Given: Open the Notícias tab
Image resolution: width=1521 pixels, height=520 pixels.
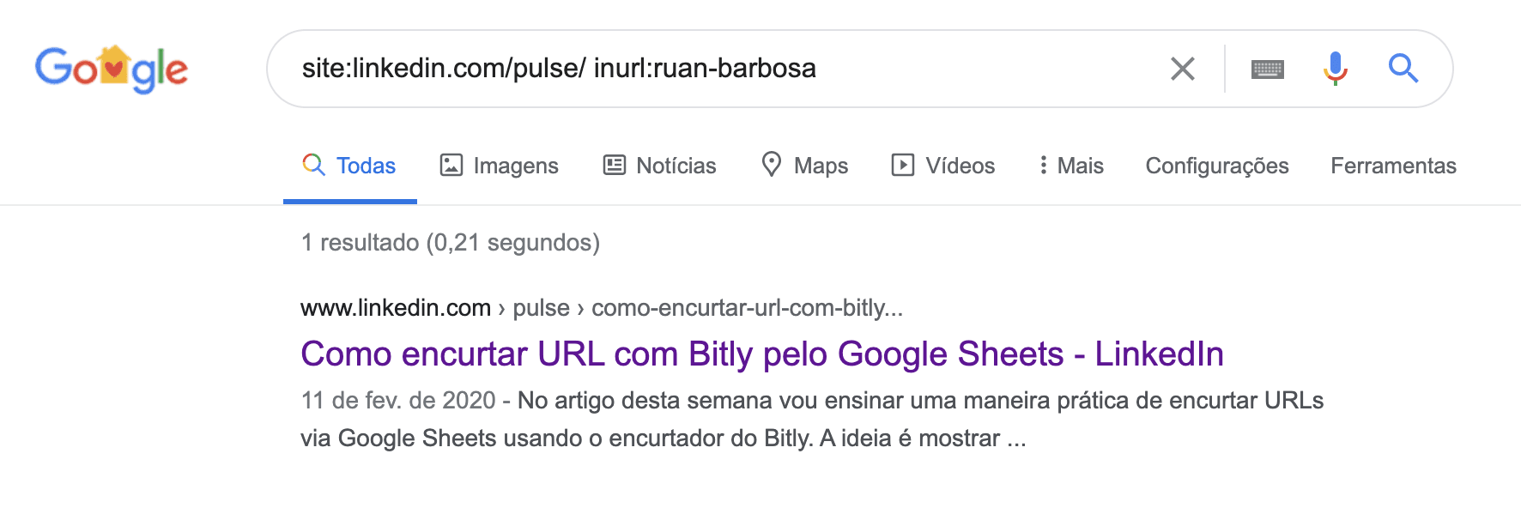Looking at the screenshot, I should coord(660,166).
